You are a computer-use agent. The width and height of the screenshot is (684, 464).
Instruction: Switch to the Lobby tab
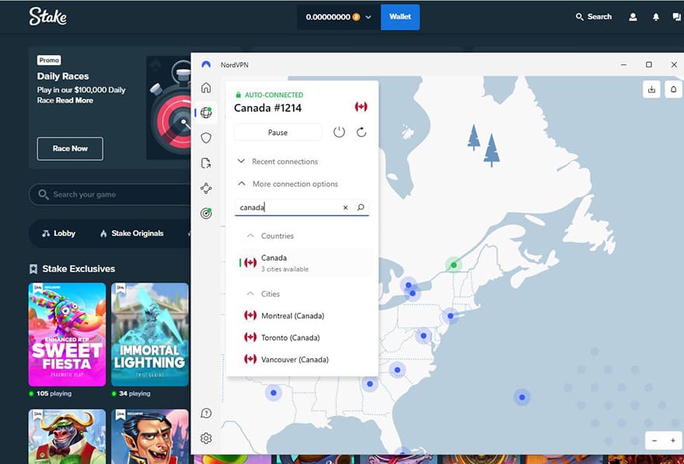coord(58,234)
